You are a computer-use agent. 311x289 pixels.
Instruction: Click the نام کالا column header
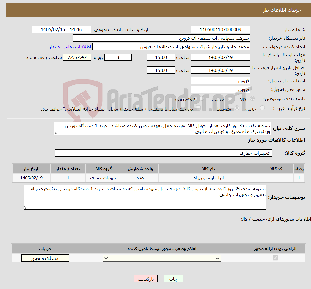(x=208, y=169)
